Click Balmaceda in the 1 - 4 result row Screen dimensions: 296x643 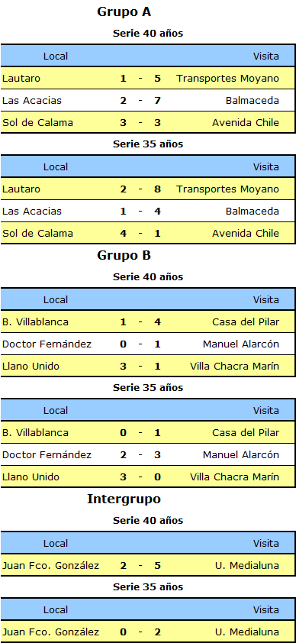click(x=253, y=212)
